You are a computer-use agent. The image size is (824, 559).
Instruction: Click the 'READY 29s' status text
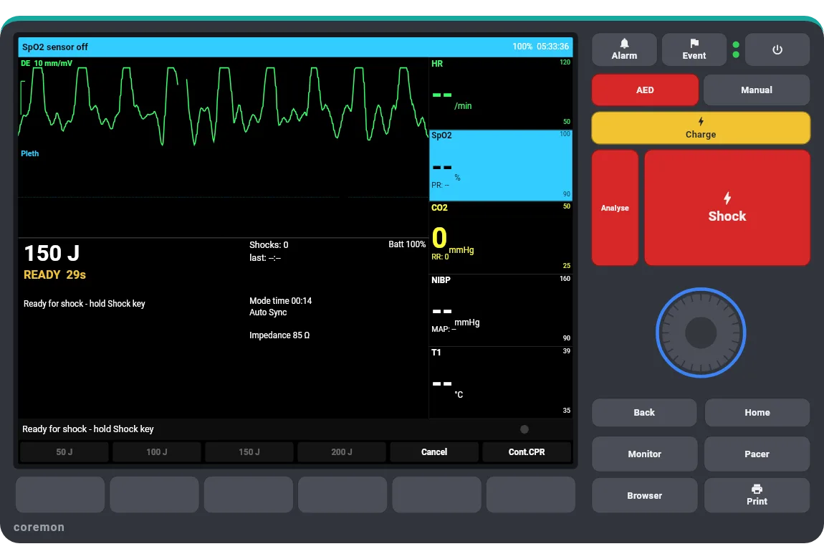(54, 274)
